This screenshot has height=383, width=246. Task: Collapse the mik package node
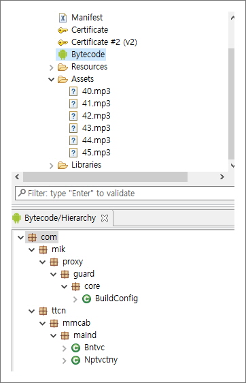pos(32,249)
